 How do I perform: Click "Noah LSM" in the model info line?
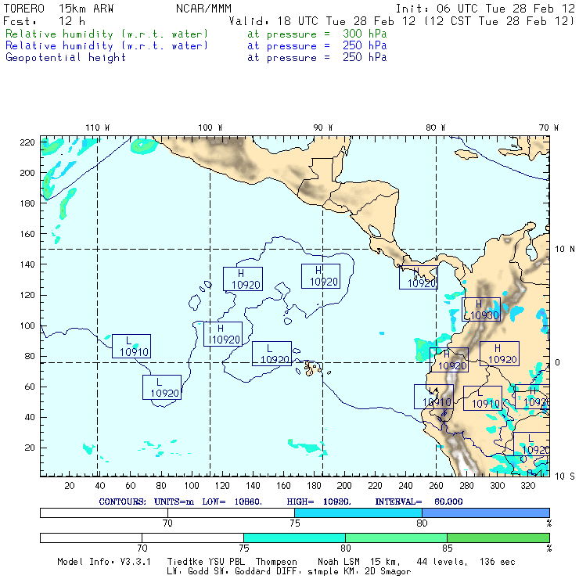(x=339, y=562)
